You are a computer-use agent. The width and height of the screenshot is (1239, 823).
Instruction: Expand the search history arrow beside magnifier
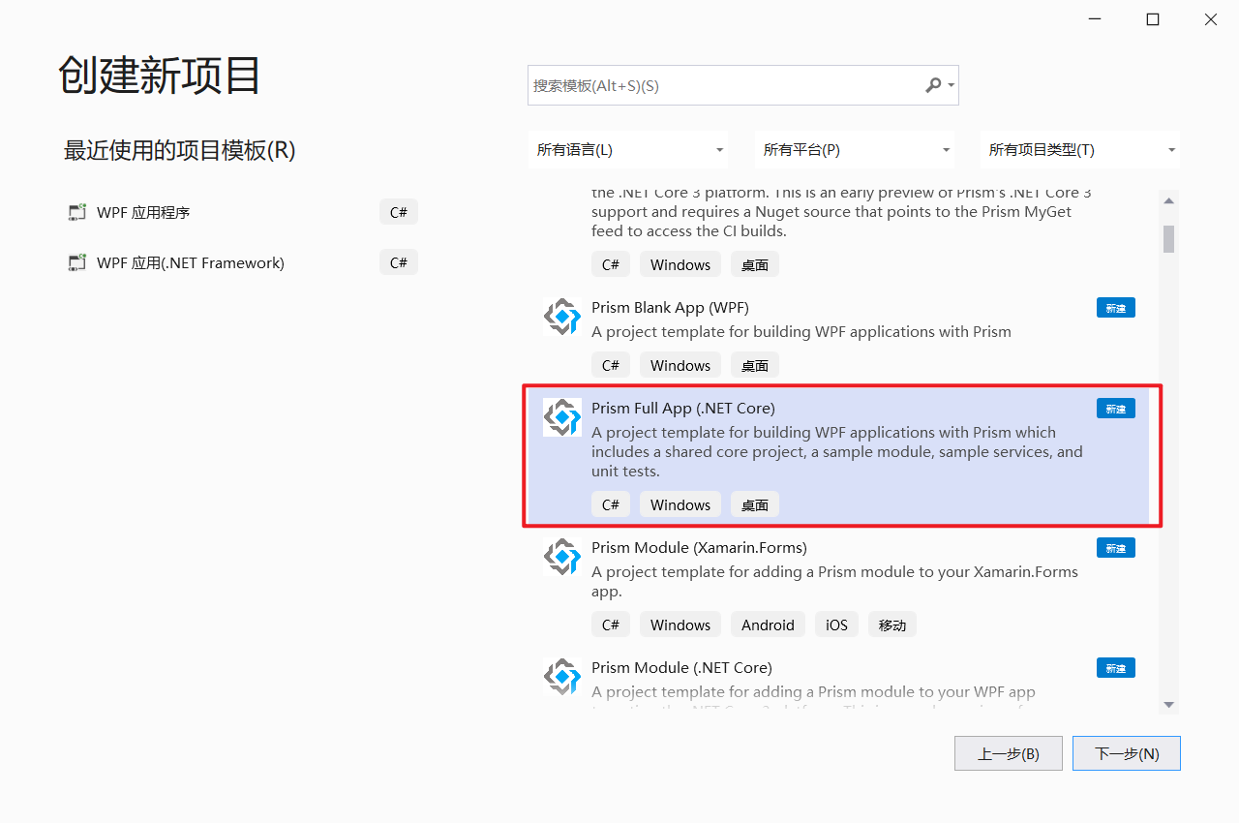pyautogui.click(x=952, y=85)
